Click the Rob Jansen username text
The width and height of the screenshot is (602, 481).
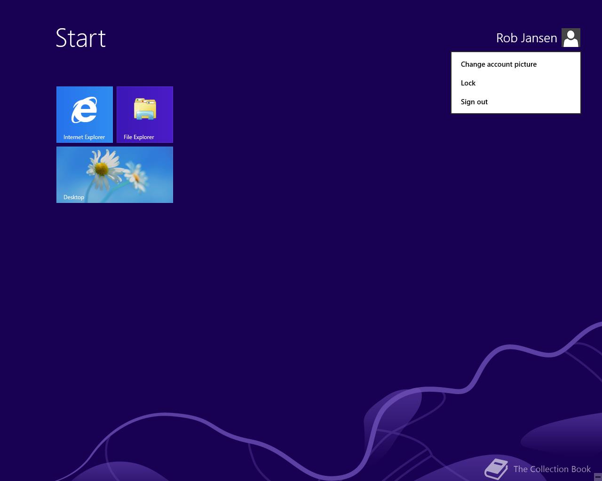(526, 38)
